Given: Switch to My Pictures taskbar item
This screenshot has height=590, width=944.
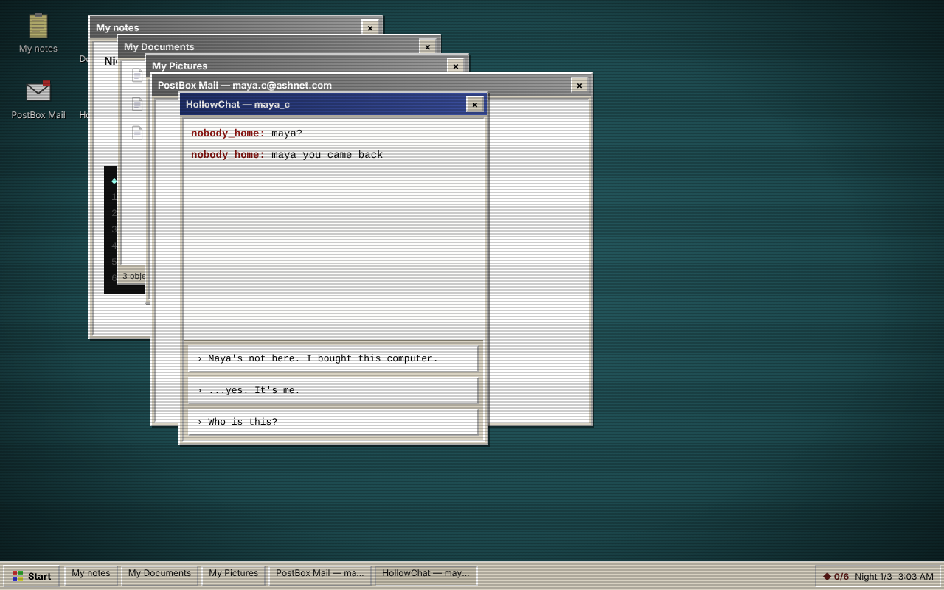Looking at the screenshot, I should [233, 576].
